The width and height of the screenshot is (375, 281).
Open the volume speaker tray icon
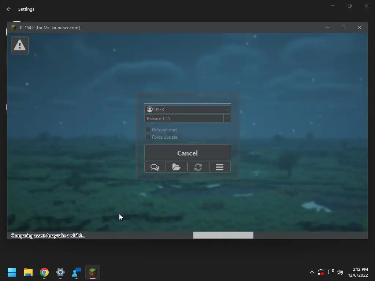[x=340, y=272]
